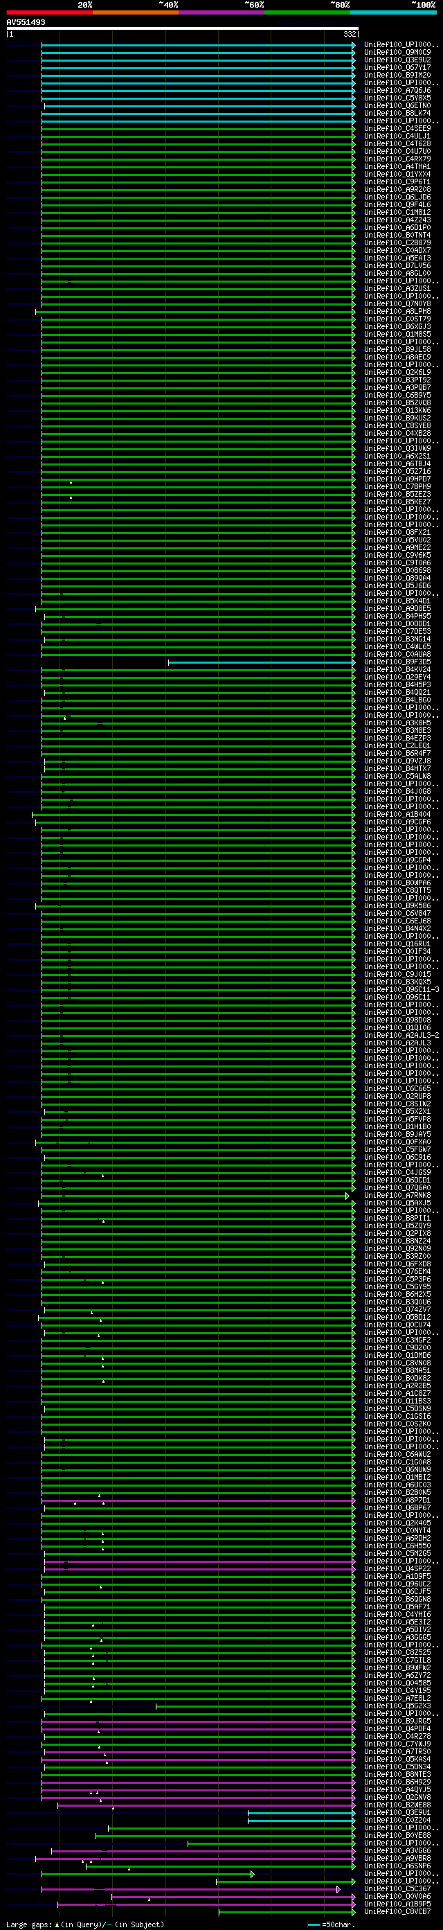Click the orange ~40% identity legend bar
Viewport: 443px width, 1930px height.
pyautogui.click(x=136, y=12)
